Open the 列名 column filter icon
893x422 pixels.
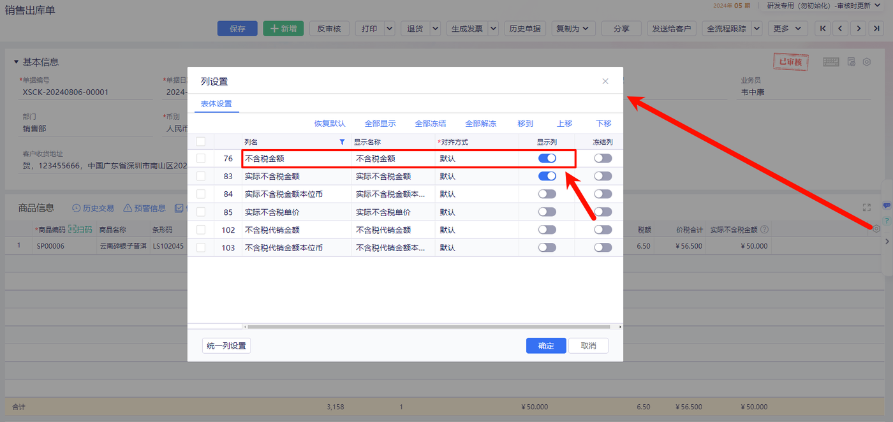coord(342,142)
